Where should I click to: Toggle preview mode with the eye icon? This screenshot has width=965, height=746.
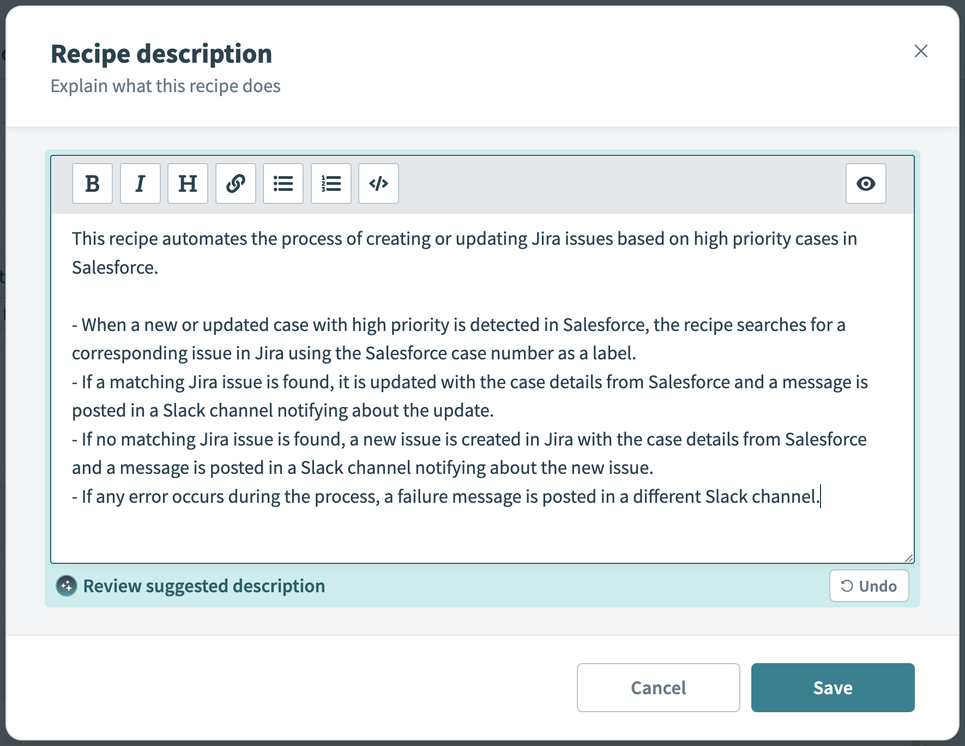(865, 184)
